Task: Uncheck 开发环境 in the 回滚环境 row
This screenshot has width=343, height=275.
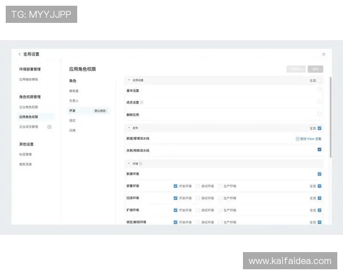Action: [x=176, y=198]
